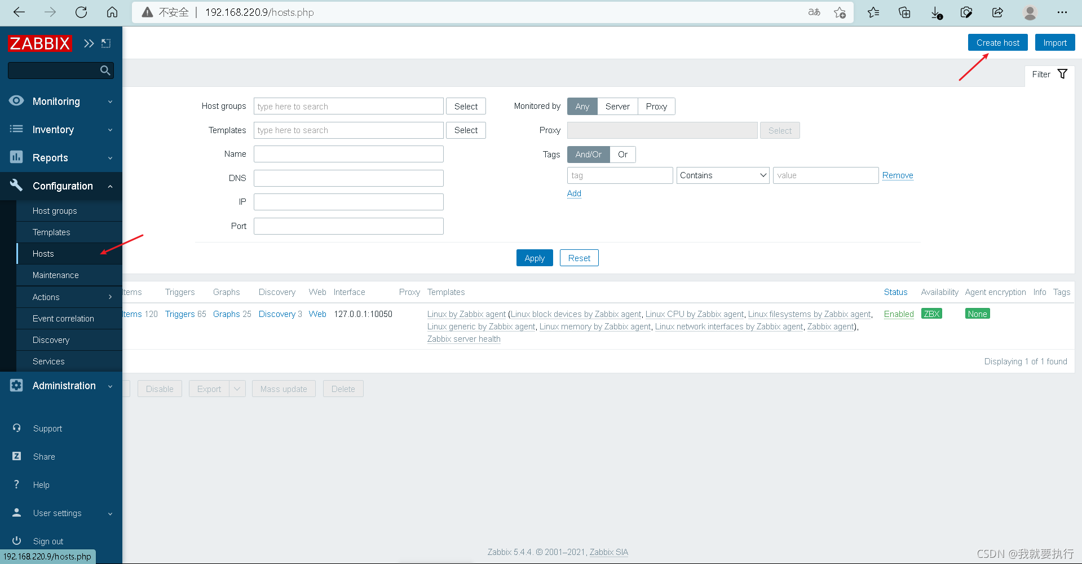The image size is (1082, 564).
Task: Toggle kiosk mode sidebar icon
Action: click(106, 43)
